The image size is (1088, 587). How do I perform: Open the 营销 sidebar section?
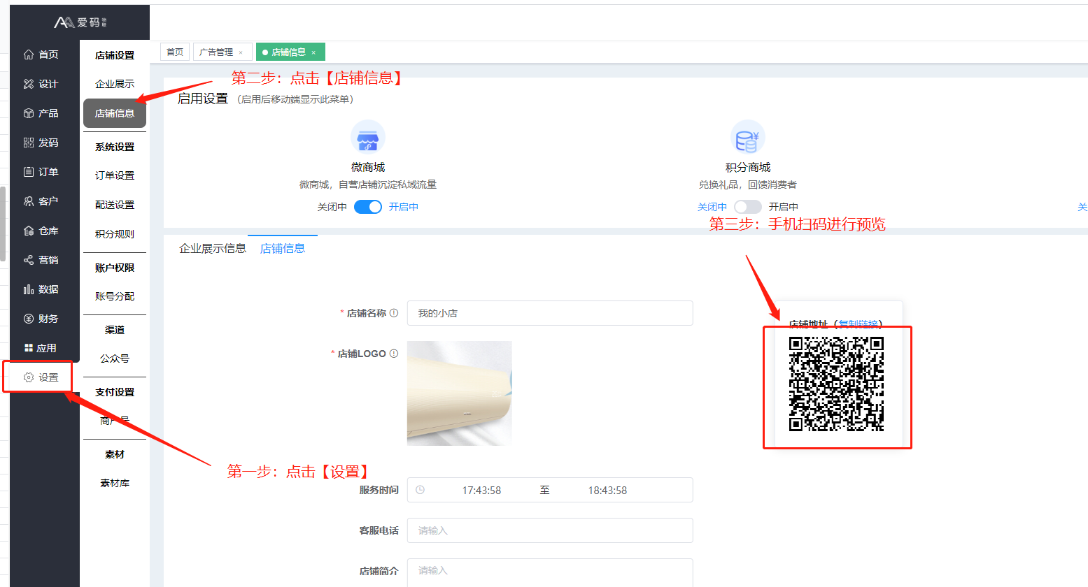click(x=41, y=260)
